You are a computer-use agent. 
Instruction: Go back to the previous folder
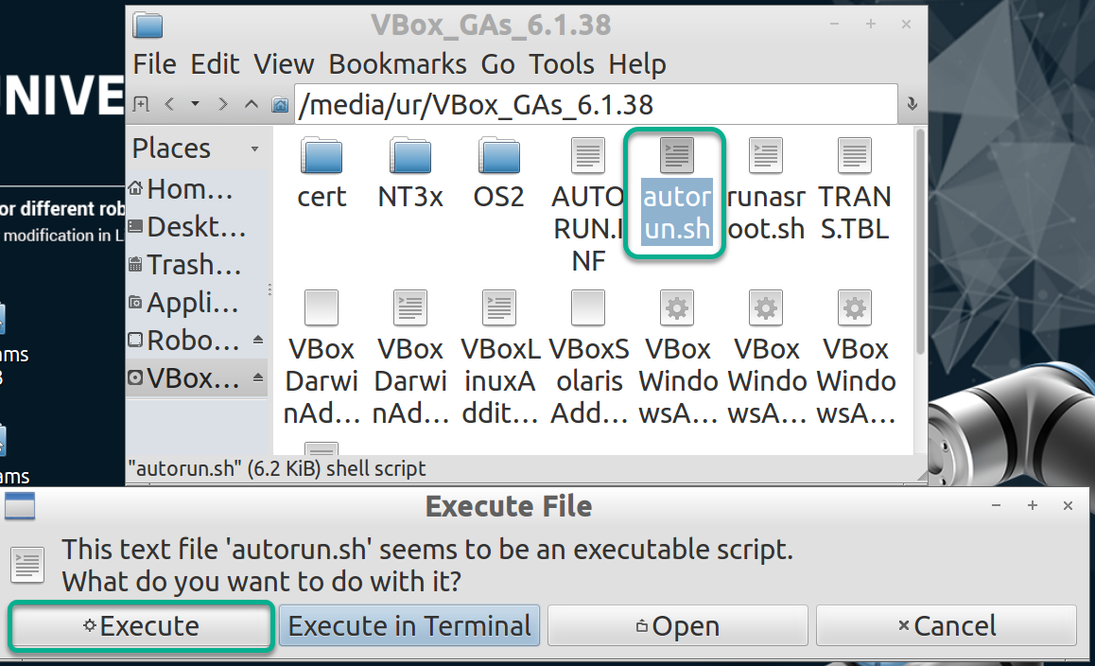click(x=169, y=104)
